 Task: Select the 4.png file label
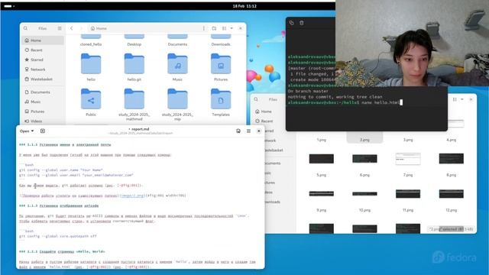pos(452,140)
